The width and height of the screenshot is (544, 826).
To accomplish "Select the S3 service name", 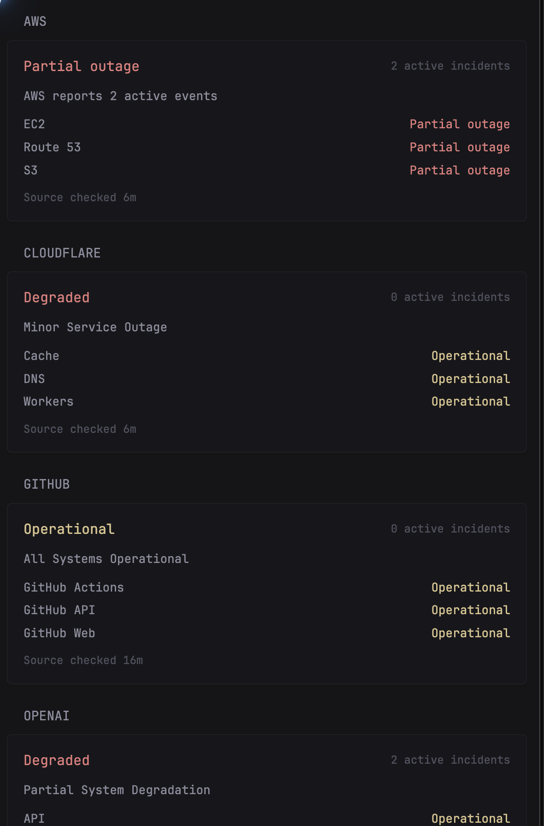I will pyautogui.click(x=30, y=170).
